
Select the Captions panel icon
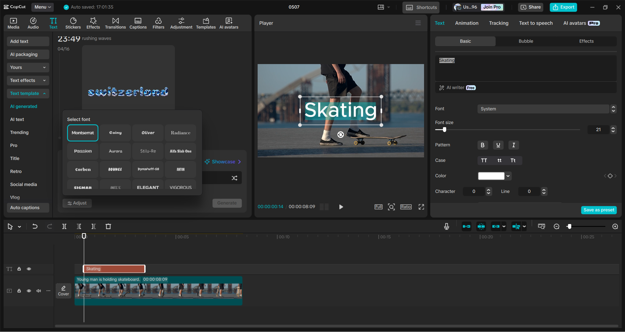[x=138, y=23]
